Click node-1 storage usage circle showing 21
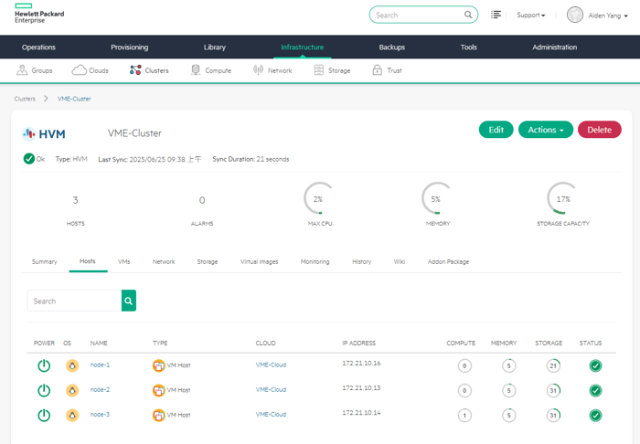The image size is (640, 444). (x=553, y=365)
